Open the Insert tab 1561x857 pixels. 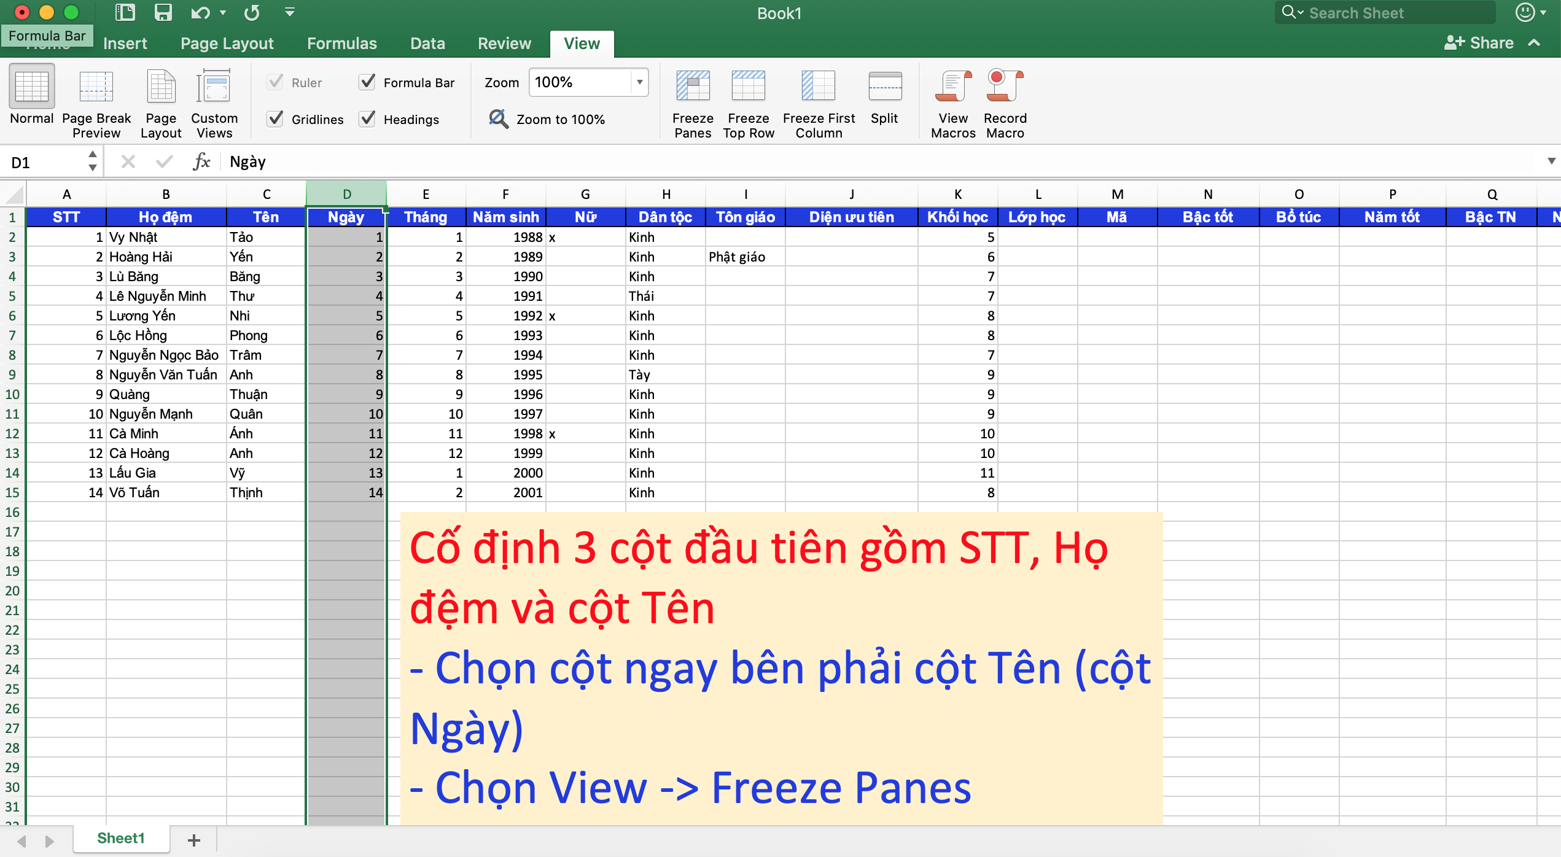(125, 44)
